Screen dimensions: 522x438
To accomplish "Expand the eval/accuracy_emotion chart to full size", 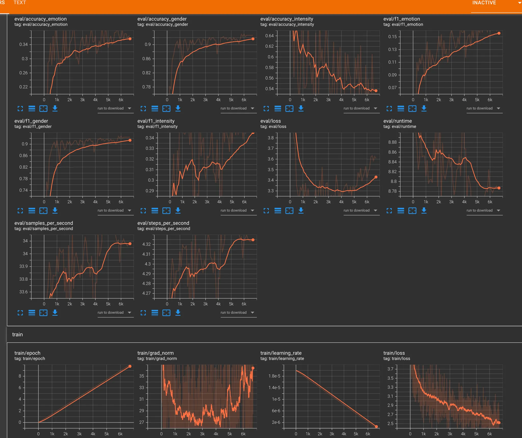I will [20, 109].
